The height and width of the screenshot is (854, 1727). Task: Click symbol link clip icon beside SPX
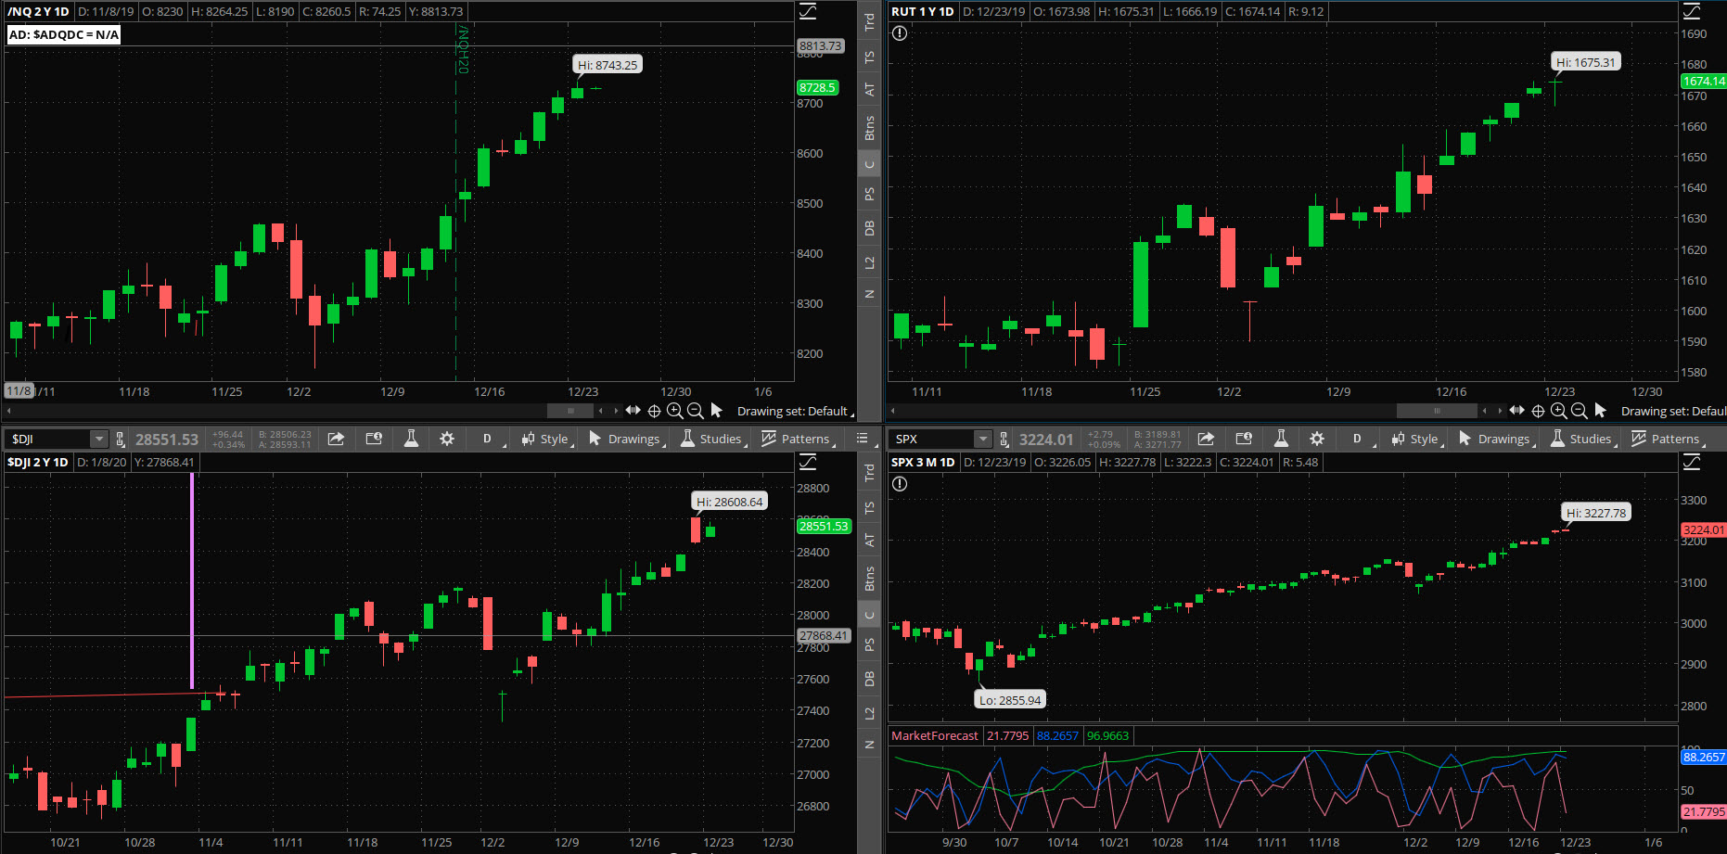[x=1004, y=439]
